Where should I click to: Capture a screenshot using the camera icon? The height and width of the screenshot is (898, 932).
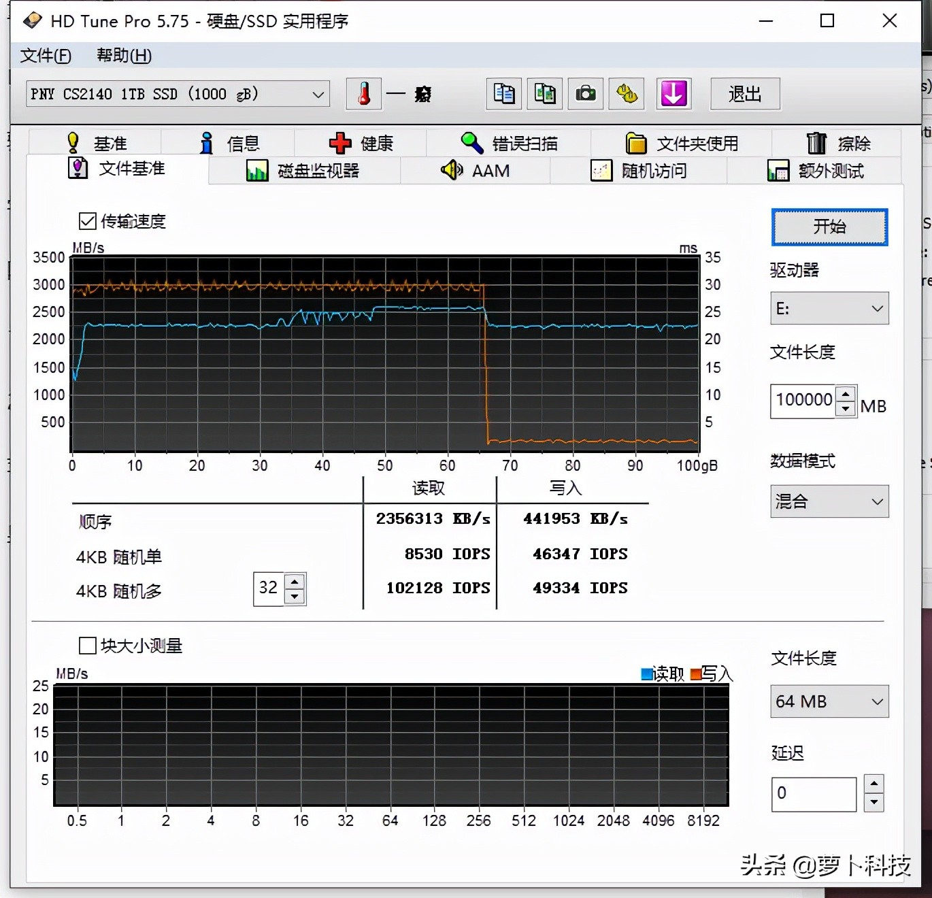(x=585, y=94)
